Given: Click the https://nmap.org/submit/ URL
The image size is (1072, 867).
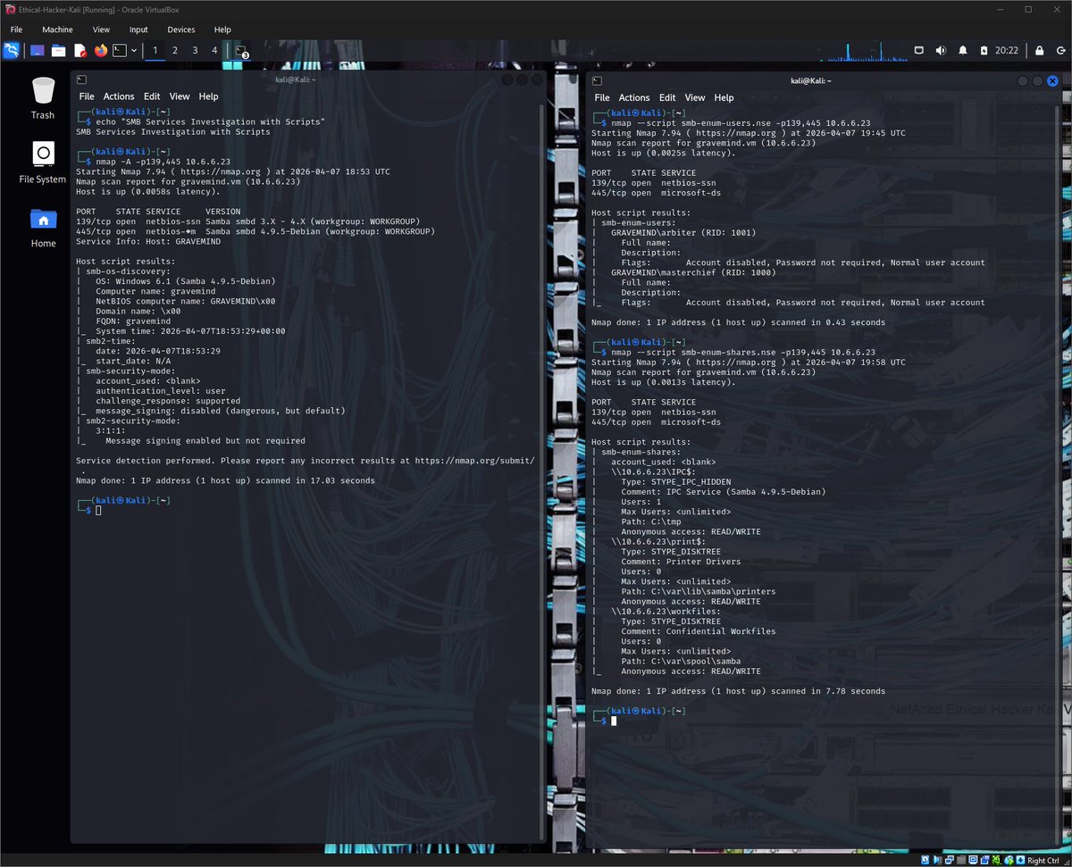Looking at the screenshot, I should pyautogui.click(x=475, y=461).
